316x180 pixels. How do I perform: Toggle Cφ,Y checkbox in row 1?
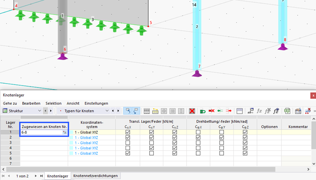pyautogui.click(x=222, y=132)
